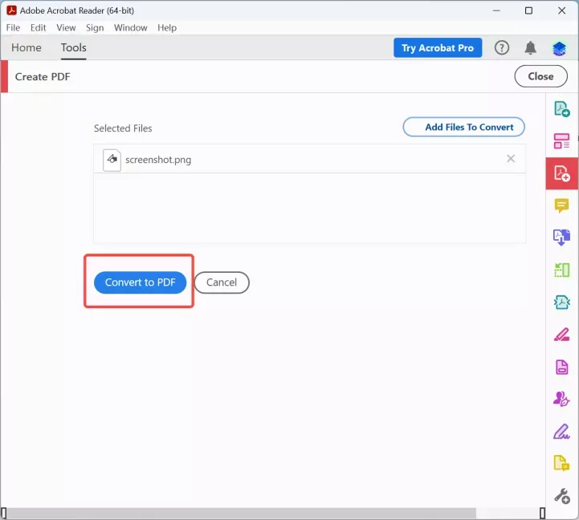Open the File menu
Screen dimensions: 579x520
(13, 27)
